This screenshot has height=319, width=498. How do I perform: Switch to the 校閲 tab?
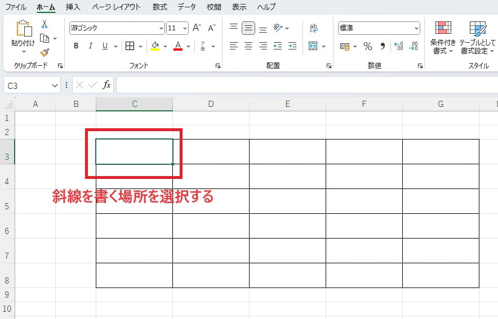[x=214, y=7]
